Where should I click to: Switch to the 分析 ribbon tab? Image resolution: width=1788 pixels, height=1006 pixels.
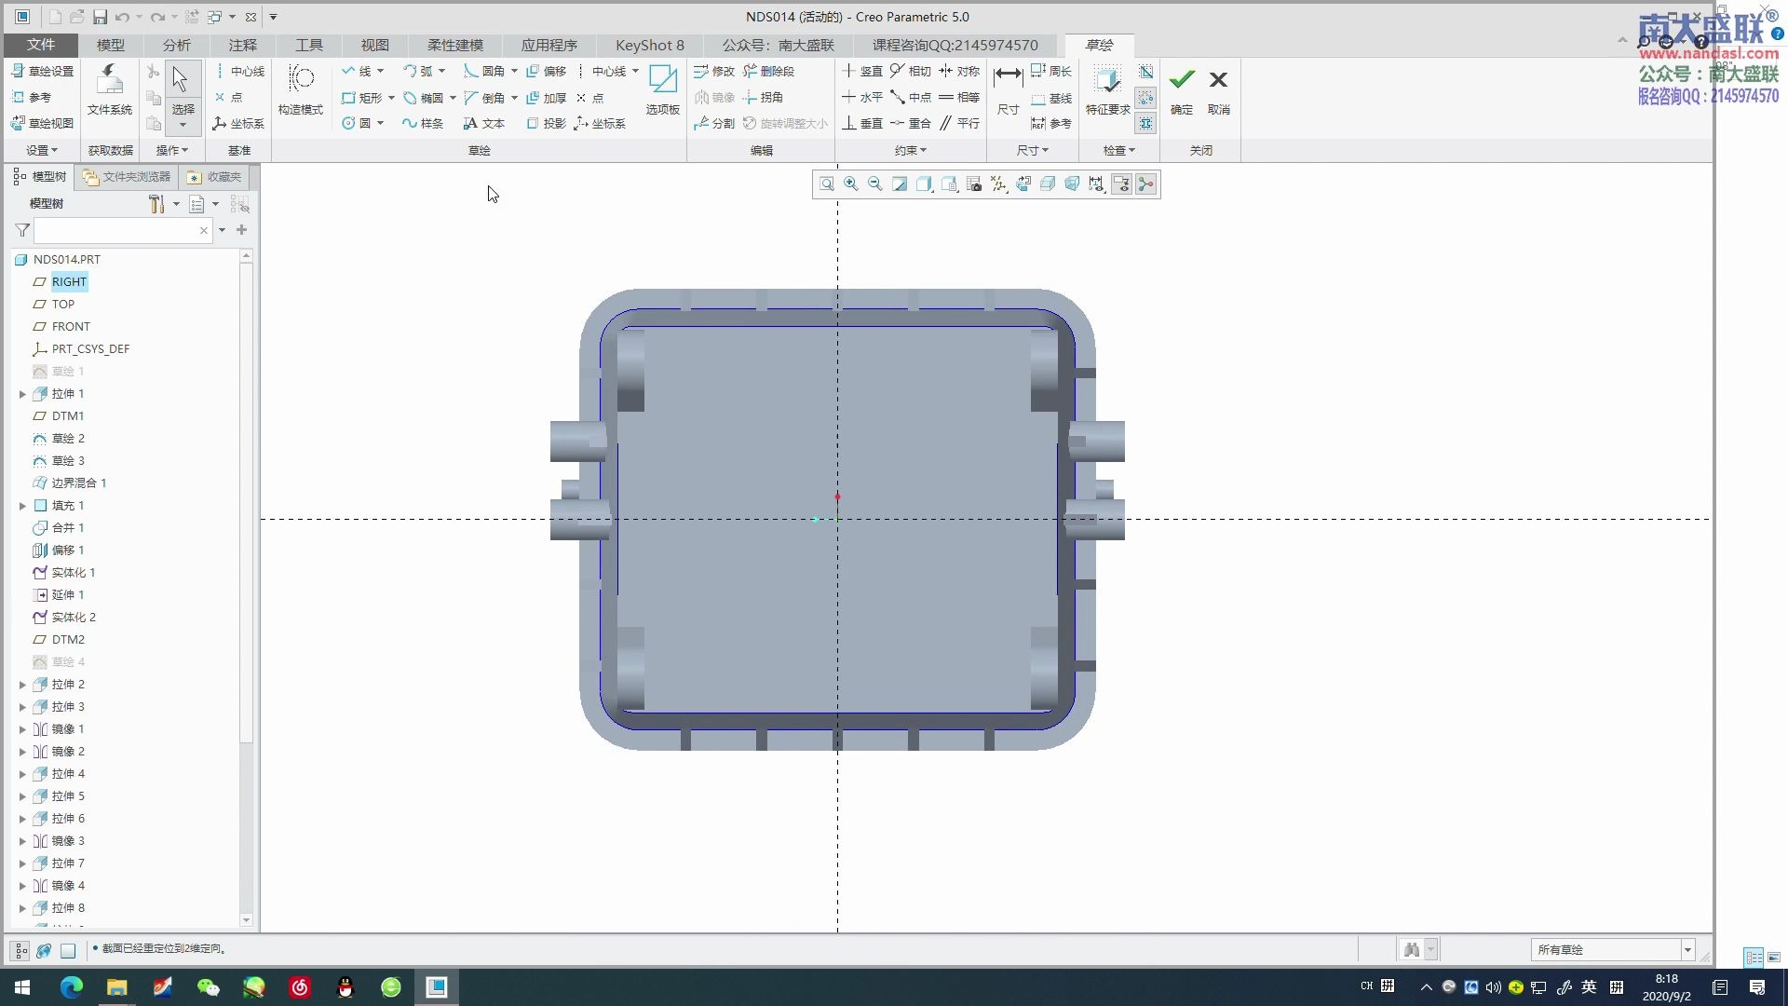coord(176,45)
